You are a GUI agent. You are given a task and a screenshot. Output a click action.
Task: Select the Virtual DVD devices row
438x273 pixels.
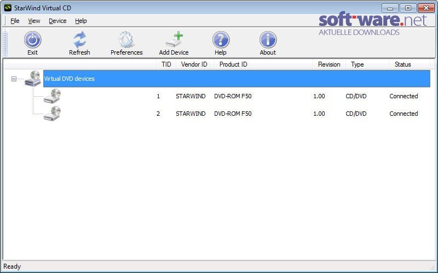click(x=237, y=79)
